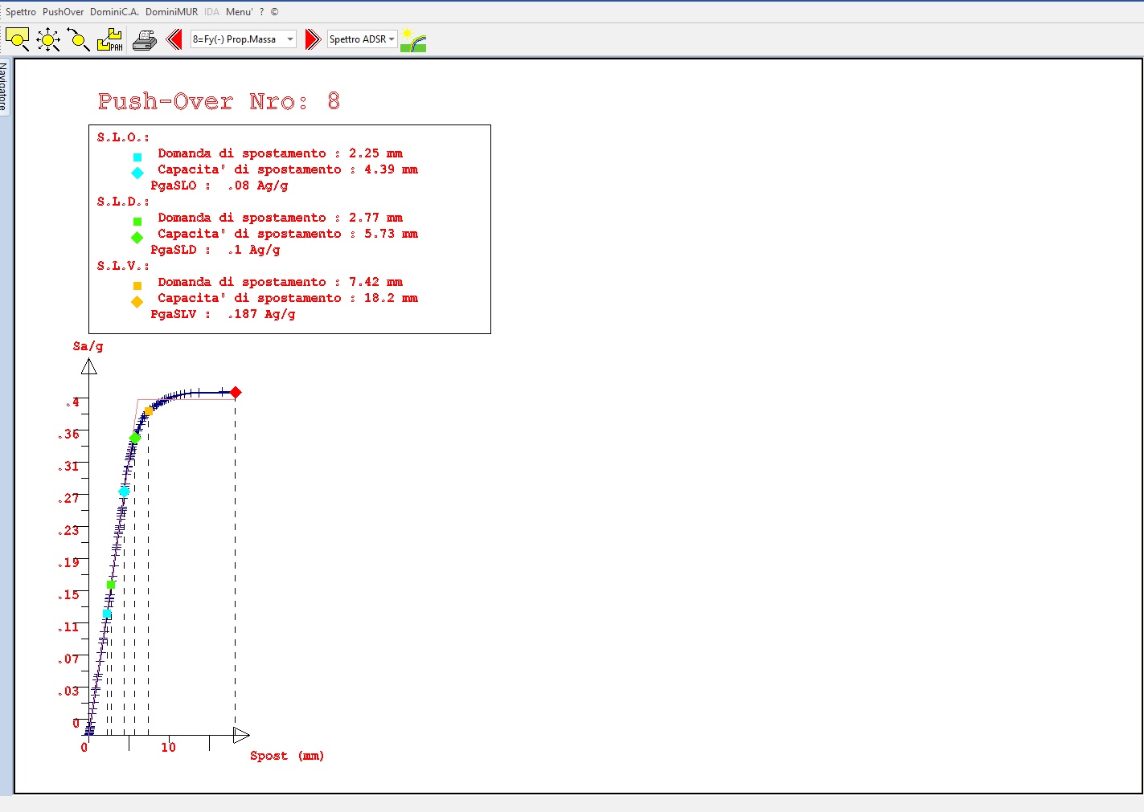1144x812 pixels.
Task: Click the green diamond legend marker for S.L.D.
Action: pos(137,237)
